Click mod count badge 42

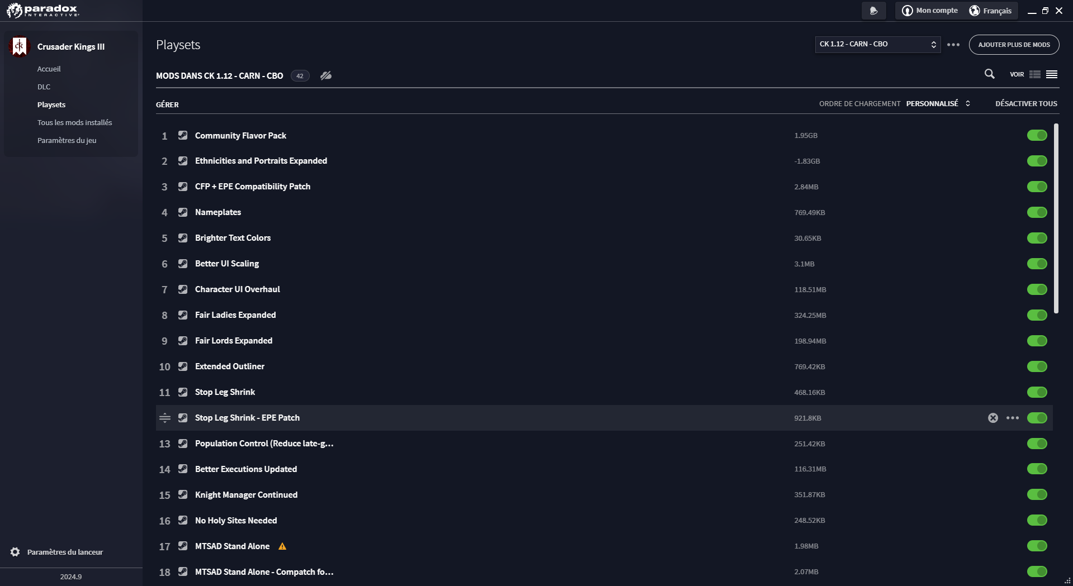[x=300, y=76]
